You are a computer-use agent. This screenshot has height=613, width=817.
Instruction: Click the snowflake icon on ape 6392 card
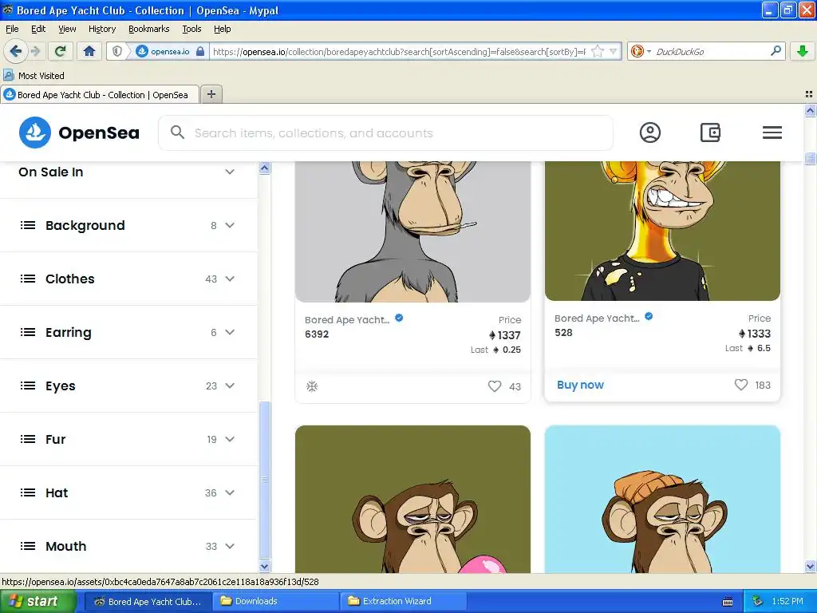point(312,386)
